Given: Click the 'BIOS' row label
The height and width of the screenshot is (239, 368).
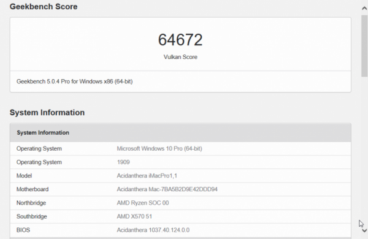Looking at the screenshot, I should tap(23, 230).
